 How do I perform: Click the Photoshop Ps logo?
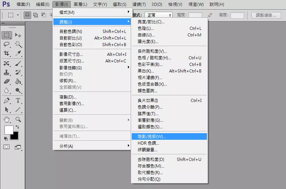tap(6, 4)
